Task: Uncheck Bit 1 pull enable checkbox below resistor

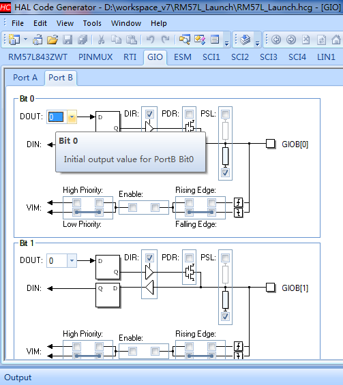Action: [x=225, y=316]
